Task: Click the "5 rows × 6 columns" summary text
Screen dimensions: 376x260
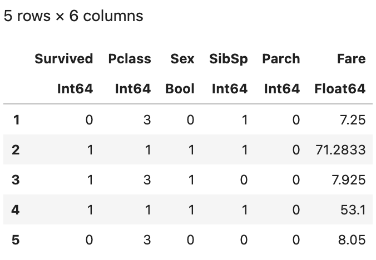Action: click(73, 16)
